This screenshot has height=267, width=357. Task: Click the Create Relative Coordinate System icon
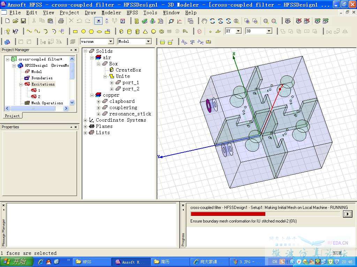tap(184, 42)
